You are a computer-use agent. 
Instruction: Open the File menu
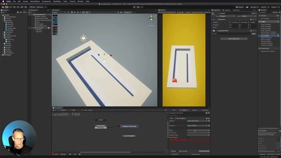click(x=14, y=1)
